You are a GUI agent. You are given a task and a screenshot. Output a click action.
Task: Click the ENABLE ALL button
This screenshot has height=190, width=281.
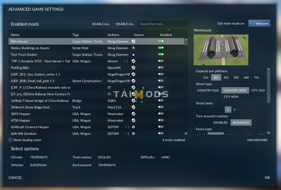click(101, 24)
